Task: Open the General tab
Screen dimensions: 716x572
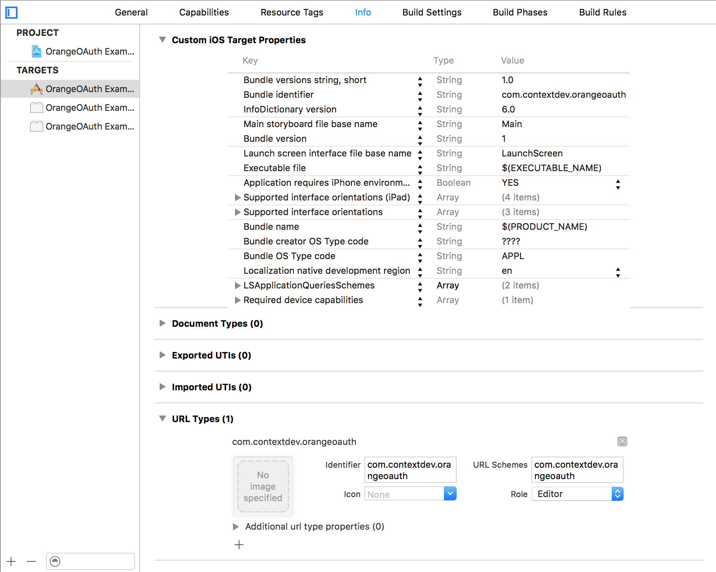Action: click(x=131, y=12)
